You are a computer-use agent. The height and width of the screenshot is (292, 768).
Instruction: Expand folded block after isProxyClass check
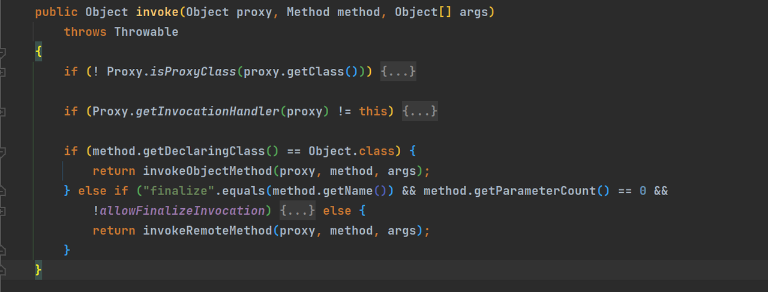[398, 72]
